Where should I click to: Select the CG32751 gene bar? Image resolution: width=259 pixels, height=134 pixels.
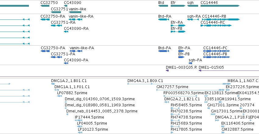pos(56,12)
